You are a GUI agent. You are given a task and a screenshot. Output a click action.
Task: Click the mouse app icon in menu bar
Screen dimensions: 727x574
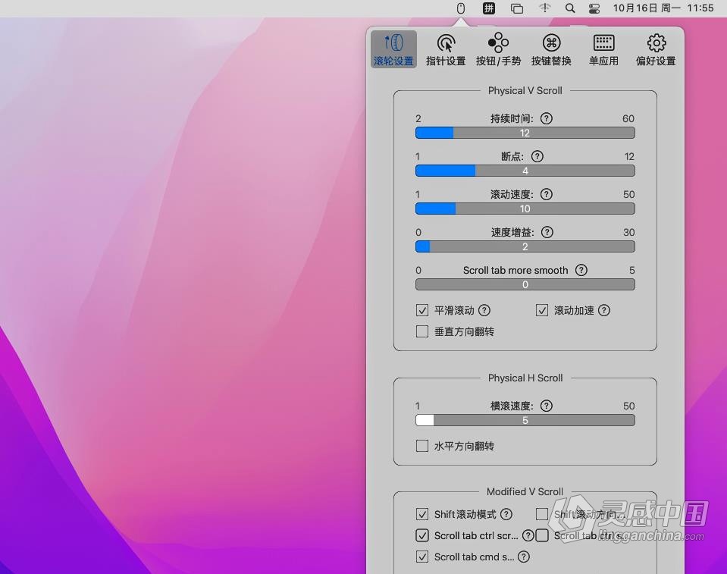(x=460, y=8)
